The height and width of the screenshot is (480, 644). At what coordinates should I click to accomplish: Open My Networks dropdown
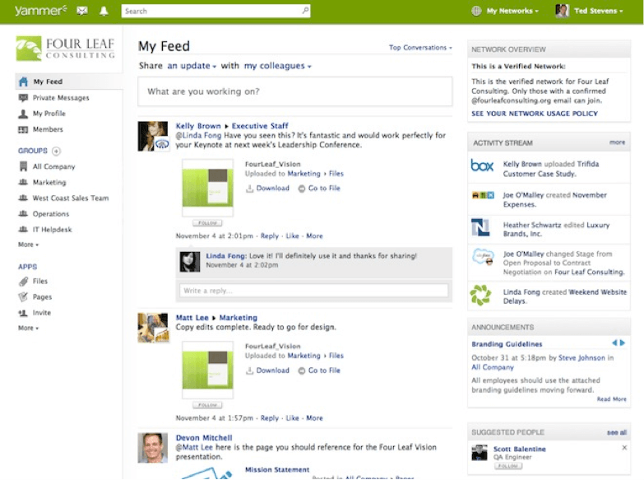pos(512,11)
